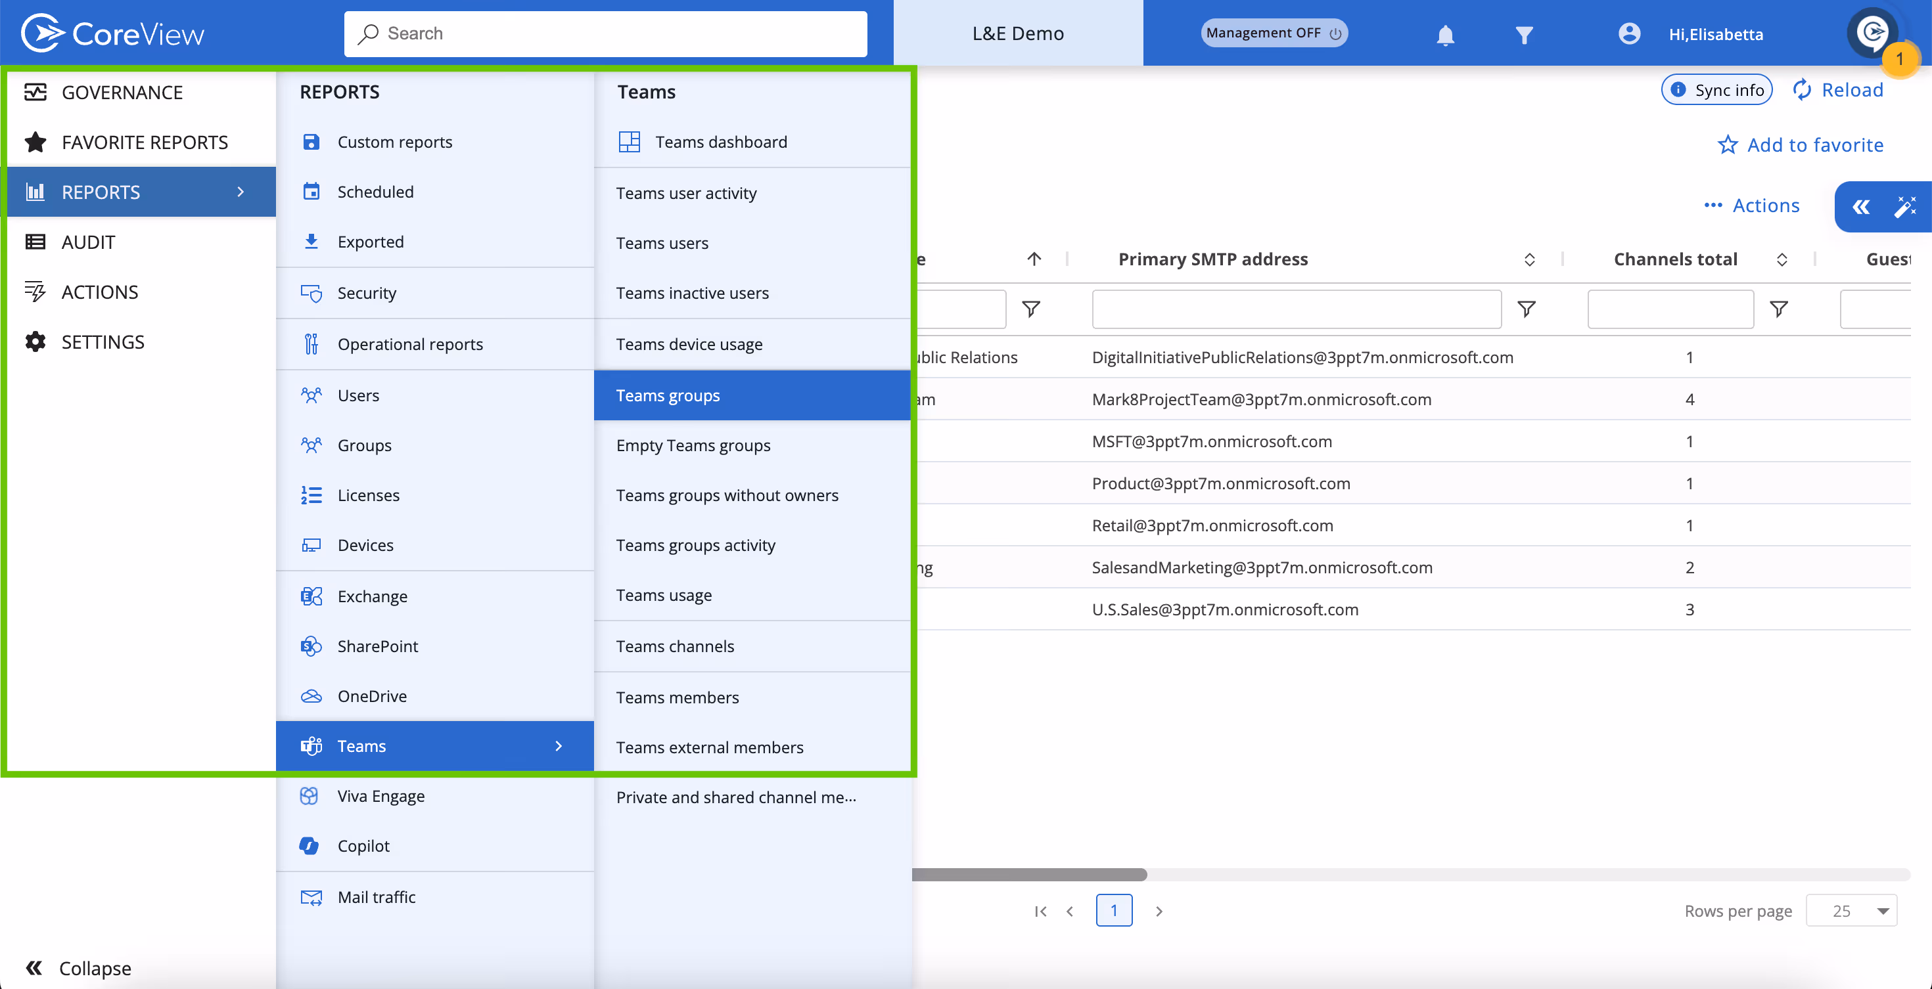Click the funnel filter icon in top bar
1932x989 pixels.
pos(1523,34)
